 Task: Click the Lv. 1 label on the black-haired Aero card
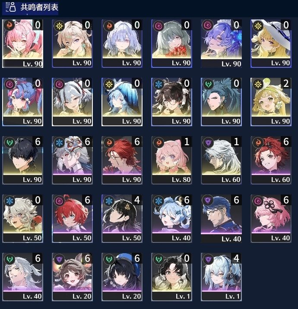point(183,296)
